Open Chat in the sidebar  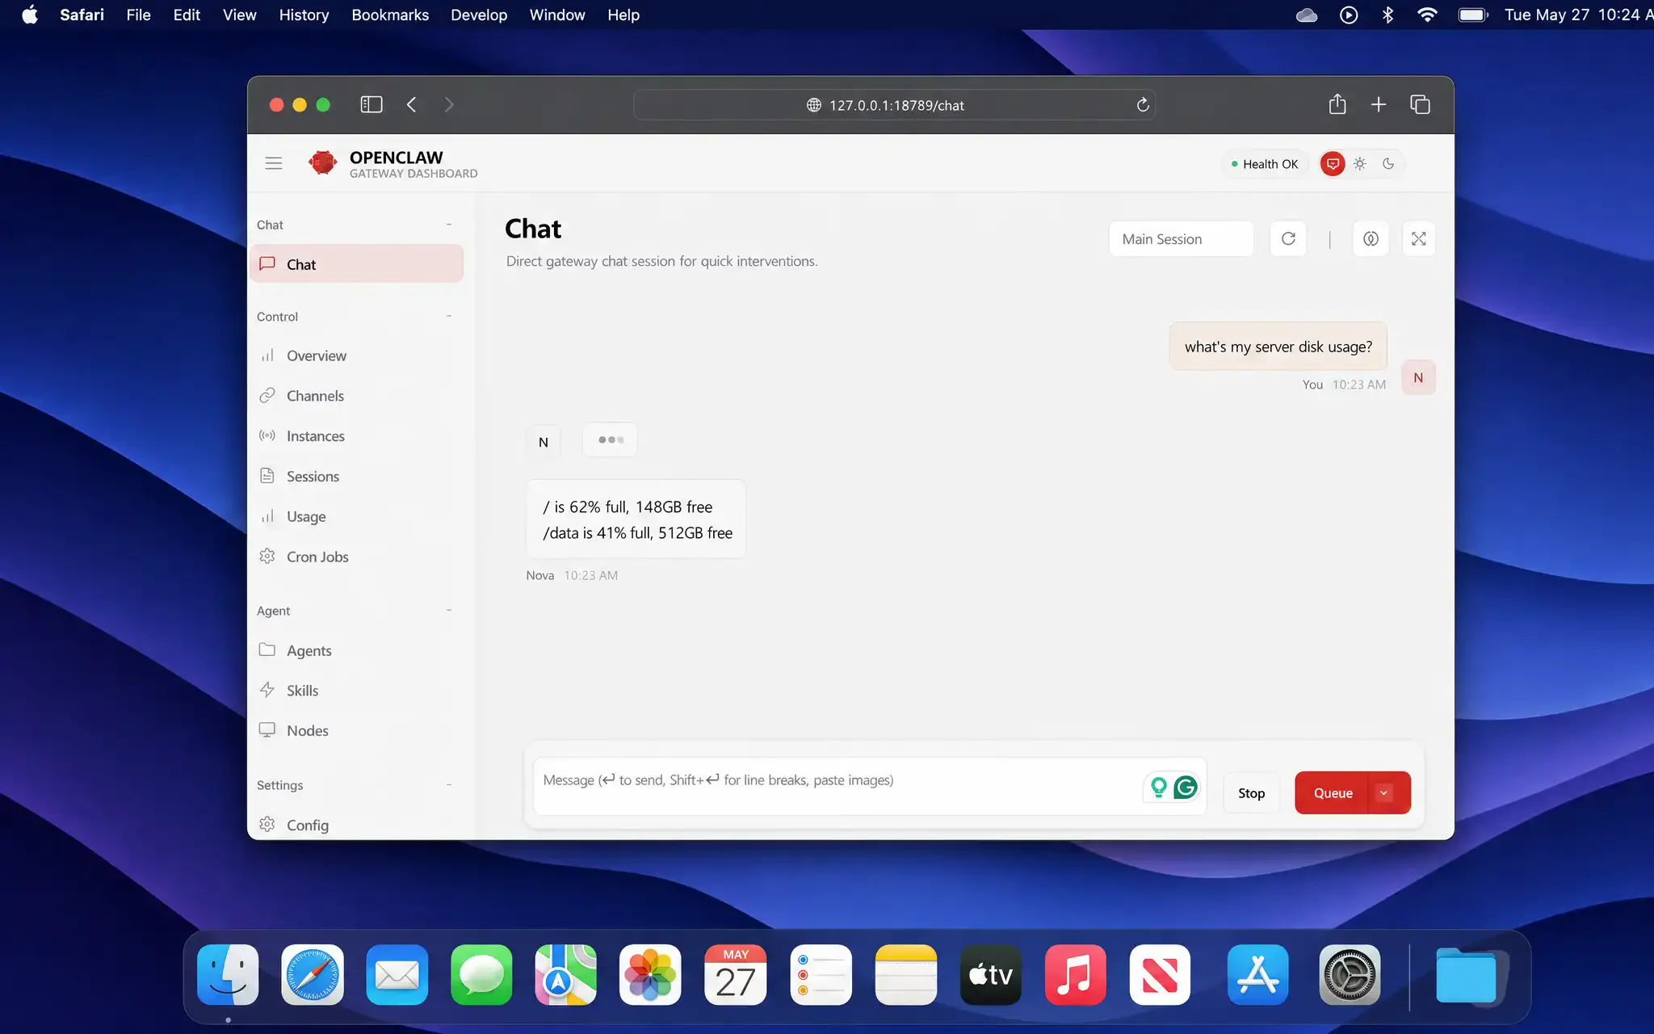point(356,264)
